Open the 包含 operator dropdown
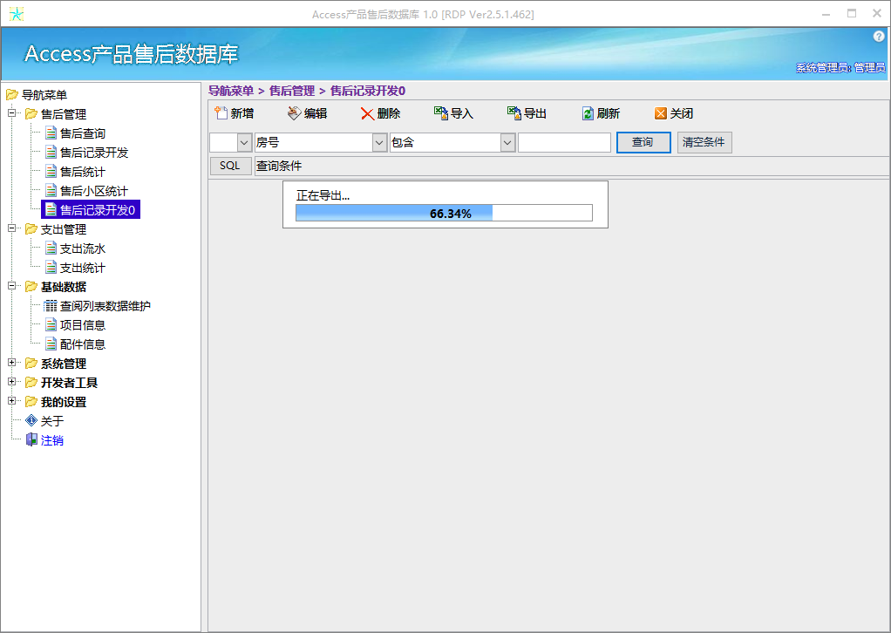Screen dimensions: 891x633 [508, 143]
